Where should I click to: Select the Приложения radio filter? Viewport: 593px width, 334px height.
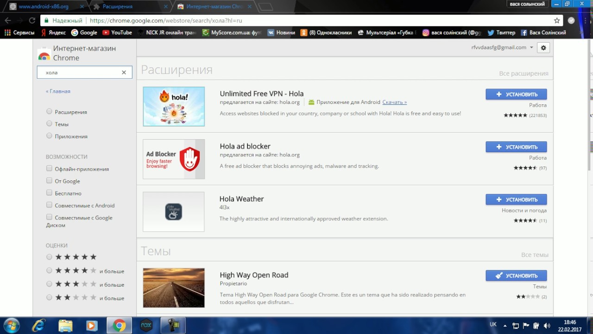49,135
